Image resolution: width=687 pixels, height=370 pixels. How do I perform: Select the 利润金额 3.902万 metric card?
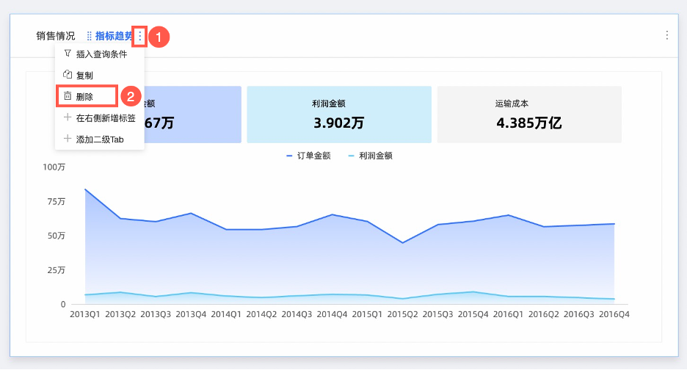[x=338, y=115]
